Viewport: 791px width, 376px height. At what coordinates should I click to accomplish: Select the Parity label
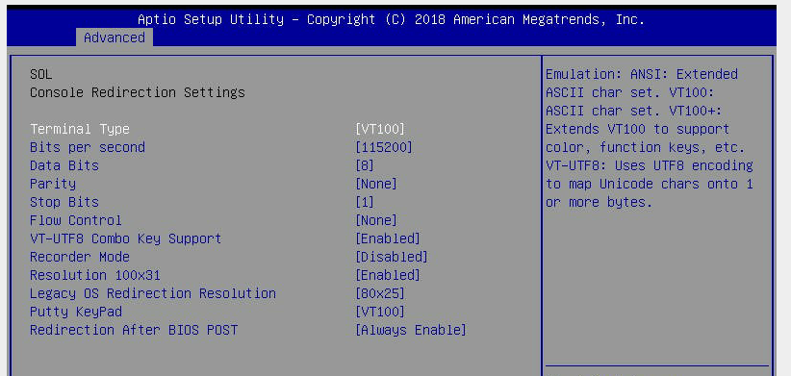coord(53,184)
